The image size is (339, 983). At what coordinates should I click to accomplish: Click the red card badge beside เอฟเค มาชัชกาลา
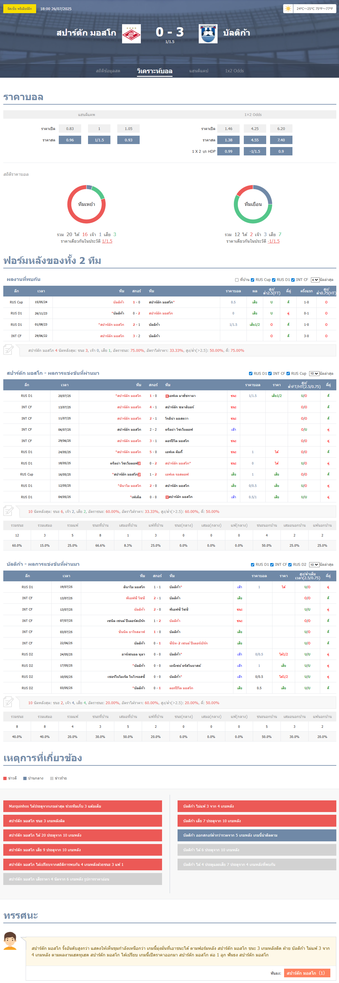pos(167,396)
